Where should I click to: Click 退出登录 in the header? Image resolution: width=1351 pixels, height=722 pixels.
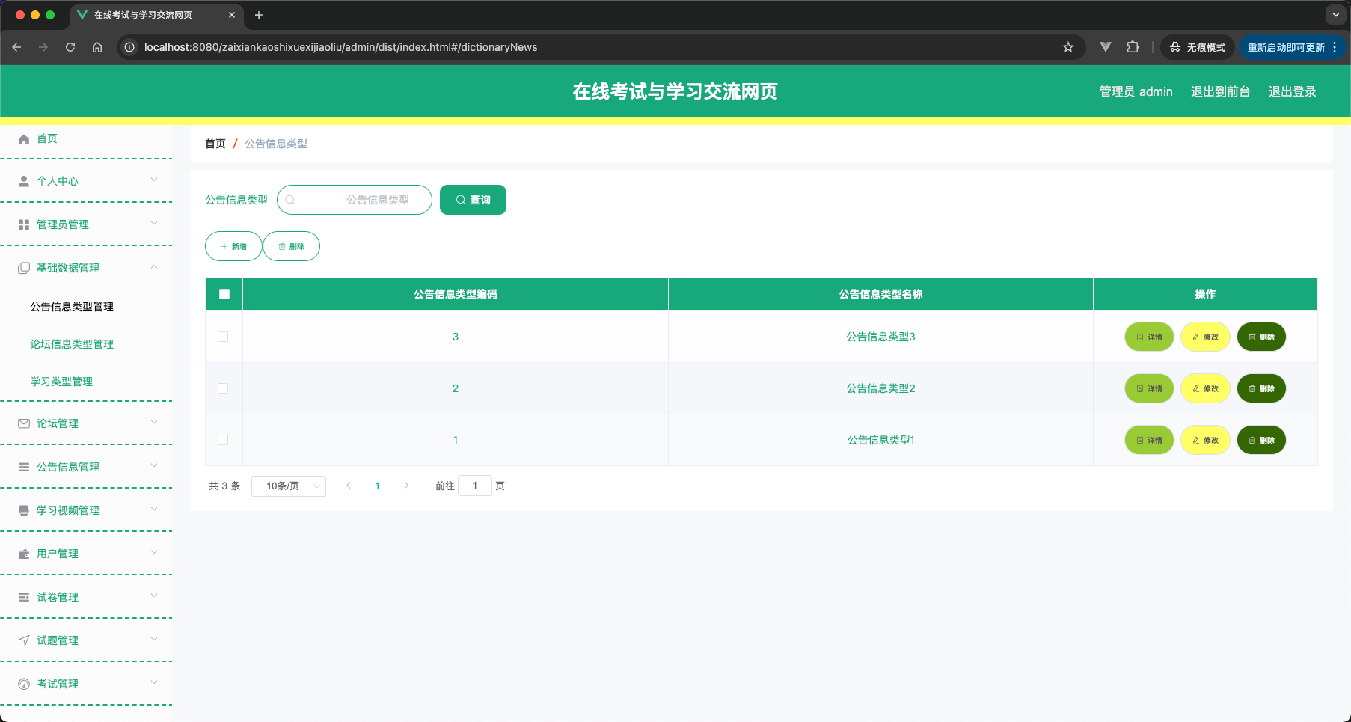click(x=1292, y=91)
